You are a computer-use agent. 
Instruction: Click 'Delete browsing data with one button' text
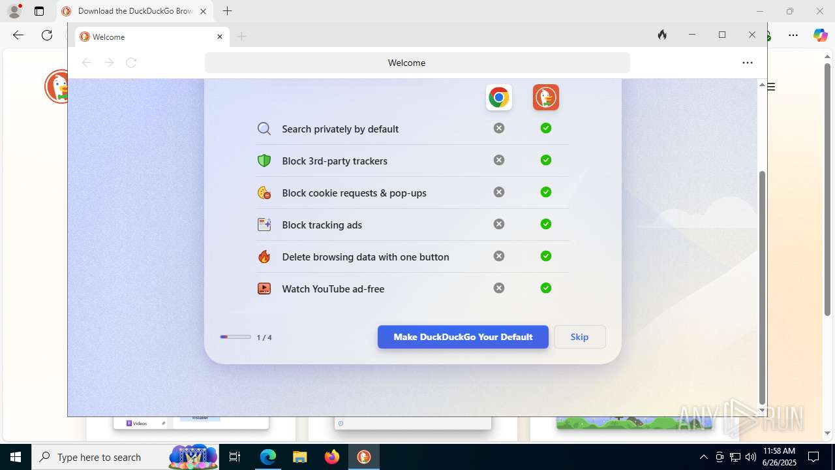[365, 257]
